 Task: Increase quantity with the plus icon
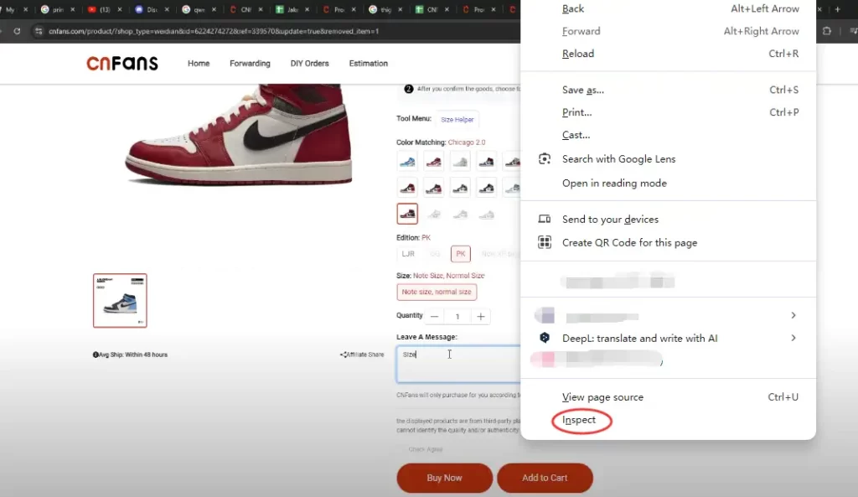point(480,316)
